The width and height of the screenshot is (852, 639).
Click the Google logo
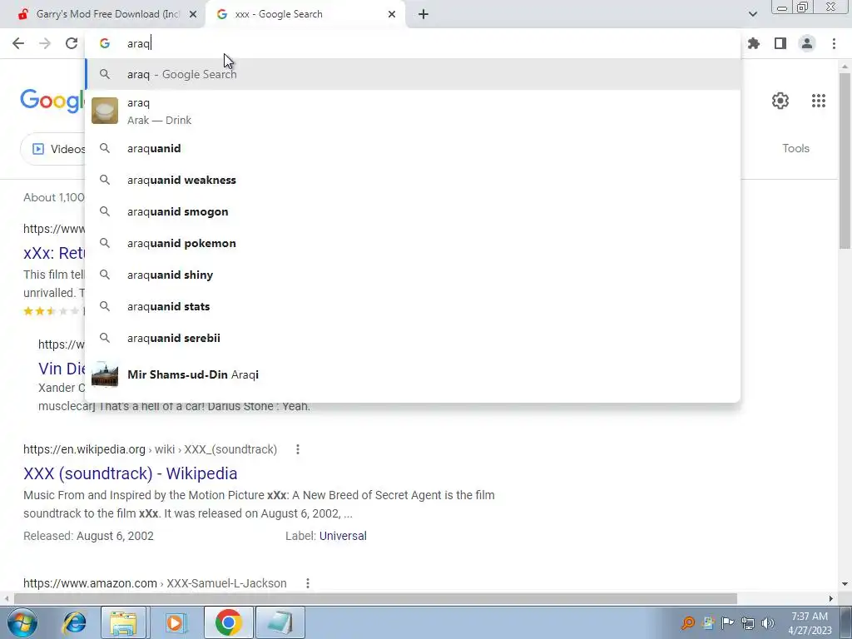(x=52, y=101)
